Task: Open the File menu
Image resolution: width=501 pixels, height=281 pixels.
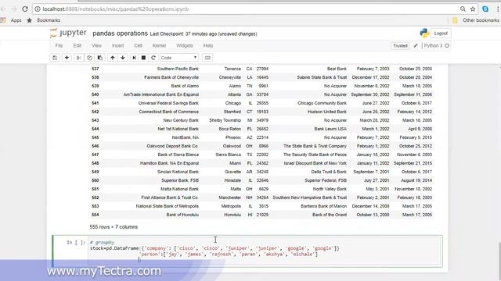Action: point(59,45)
